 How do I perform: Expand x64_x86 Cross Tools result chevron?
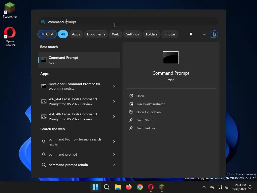pyautogui.click(x=114, y=116)
